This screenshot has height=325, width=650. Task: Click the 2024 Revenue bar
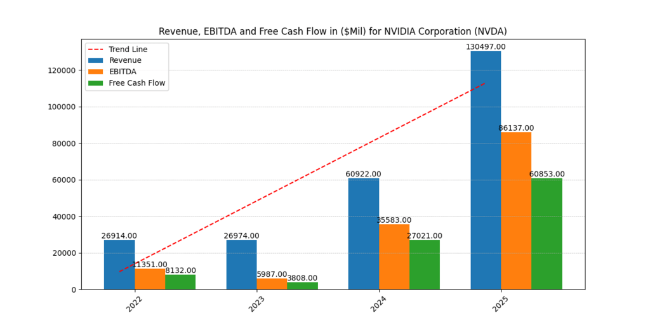pyautogui.click(x=364, y=234)
